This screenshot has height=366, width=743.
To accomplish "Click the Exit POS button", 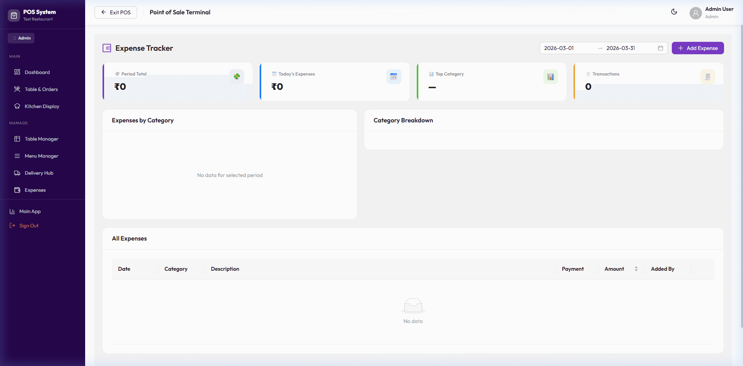I will point(116,12).
